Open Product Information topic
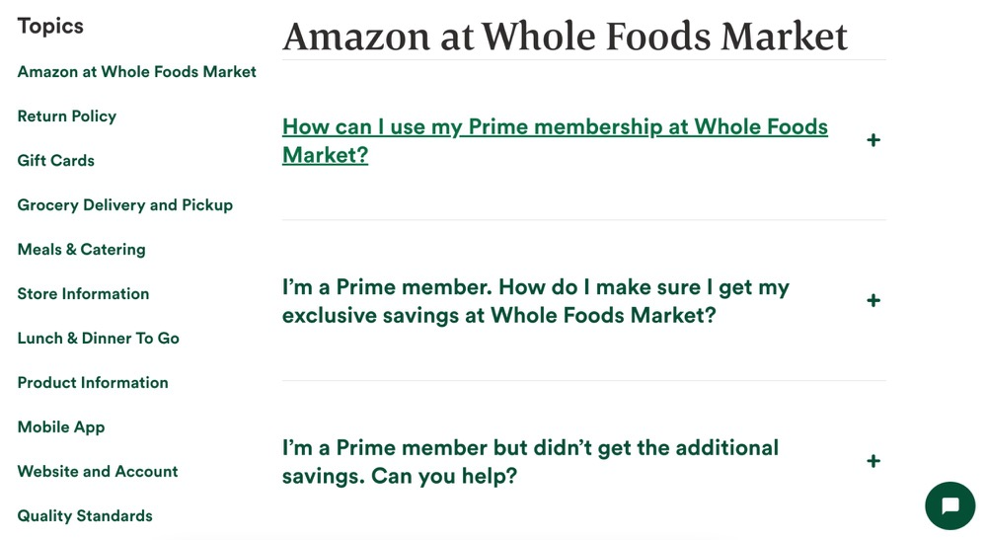This screenshot has width=986, height=540. pos(93,383)
